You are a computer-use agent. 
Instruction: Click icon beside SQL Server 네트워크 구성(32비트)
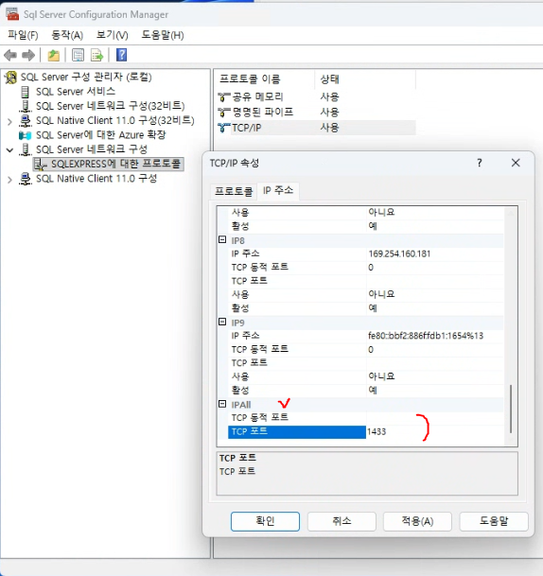(x=25, y=106)
